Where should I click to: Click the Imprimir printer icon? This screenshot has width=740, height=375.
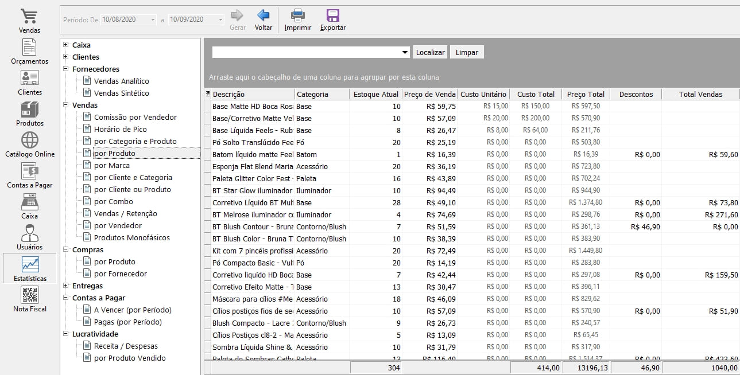point(297,17)
